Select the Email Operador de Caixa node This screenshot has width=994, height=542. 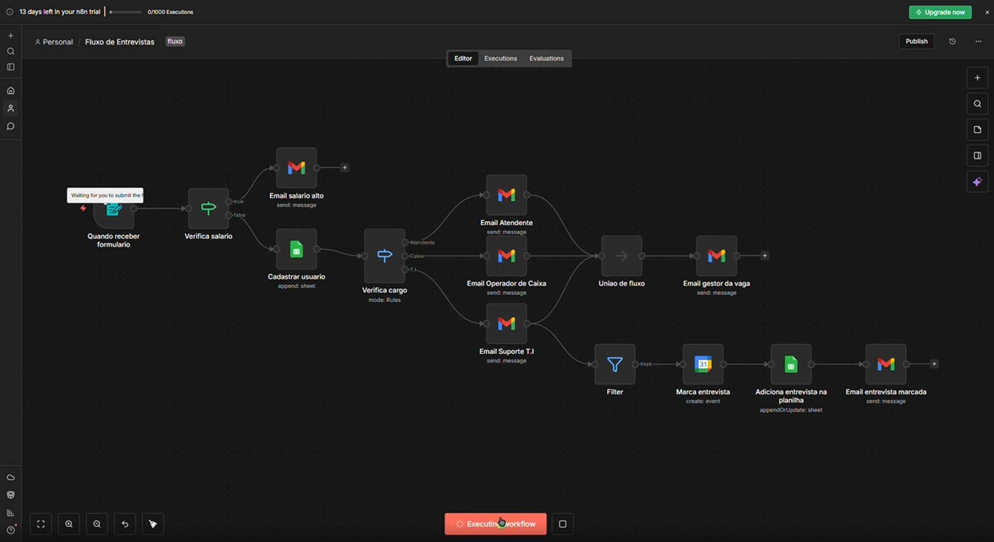pyautogui.click(x=507, y=256)
